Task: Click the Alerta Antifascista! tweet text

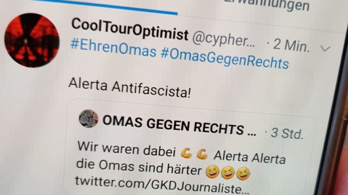Action: point(130,88)
